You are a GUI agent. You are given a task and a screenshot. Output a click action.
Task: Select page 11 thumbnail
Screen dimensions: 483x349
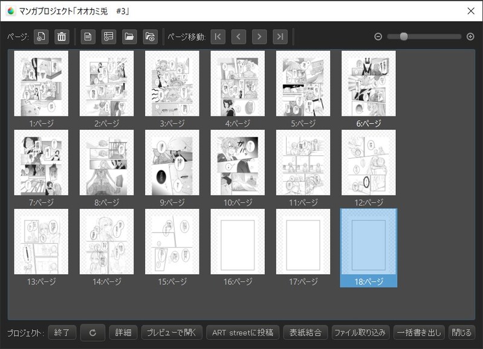(x=303, y=162)
